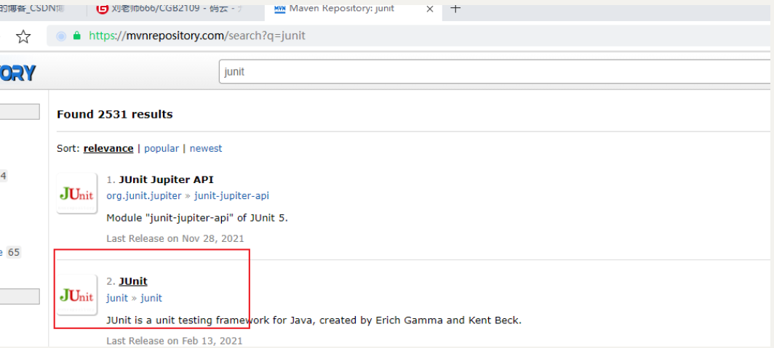This screenshot has width=774, height=348.
Task: Sort results by newest
Action: pos(206,148)
